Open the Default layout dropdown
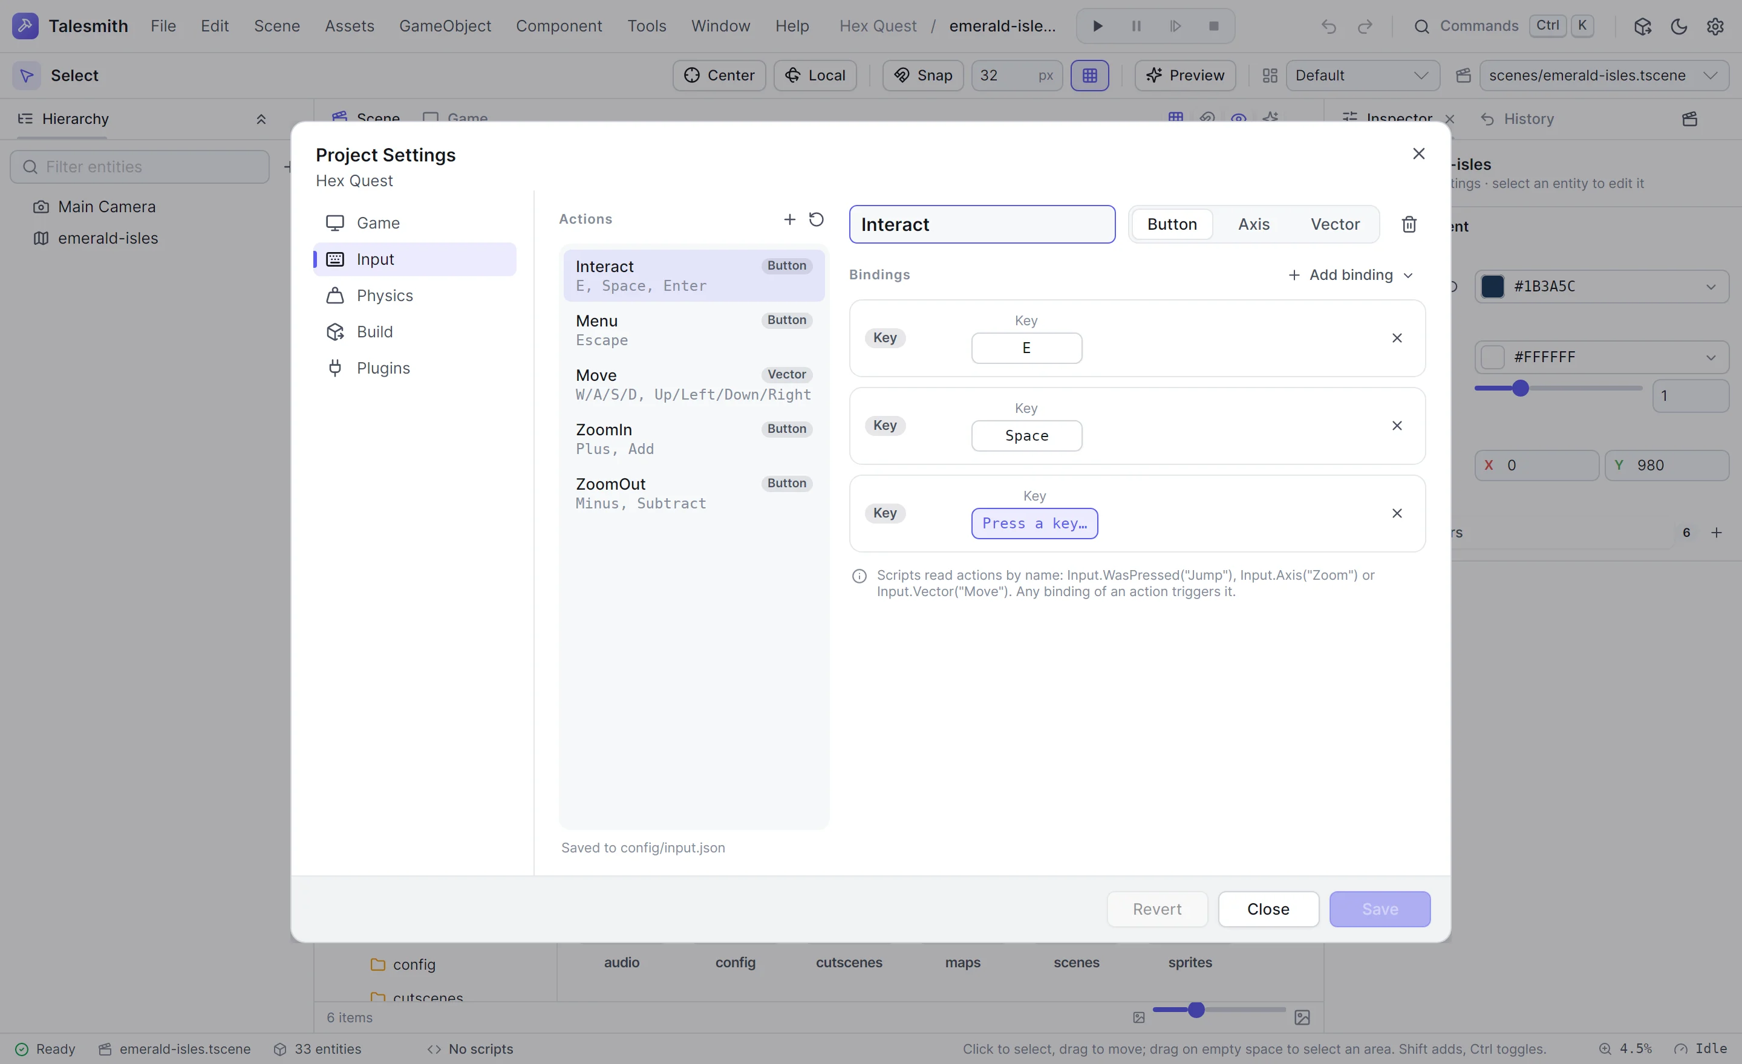 point(1362,76)
